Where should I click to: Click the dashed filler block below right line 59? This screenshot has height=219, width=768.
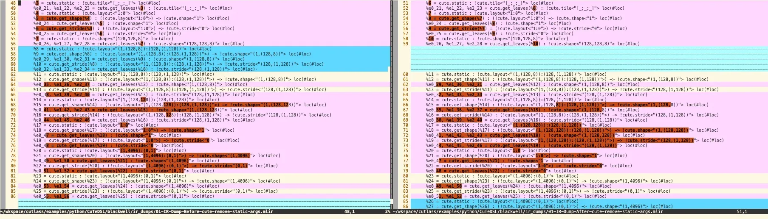tap(586, 58)
